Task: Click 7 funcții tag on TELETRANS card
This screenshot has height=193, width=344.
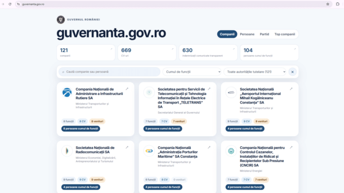Action: 150,121
